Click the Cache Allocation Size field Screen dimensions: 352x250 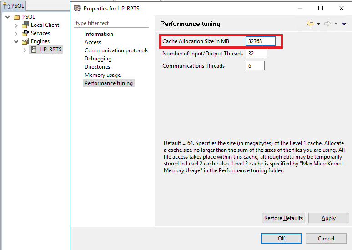(x=261, y=41)
